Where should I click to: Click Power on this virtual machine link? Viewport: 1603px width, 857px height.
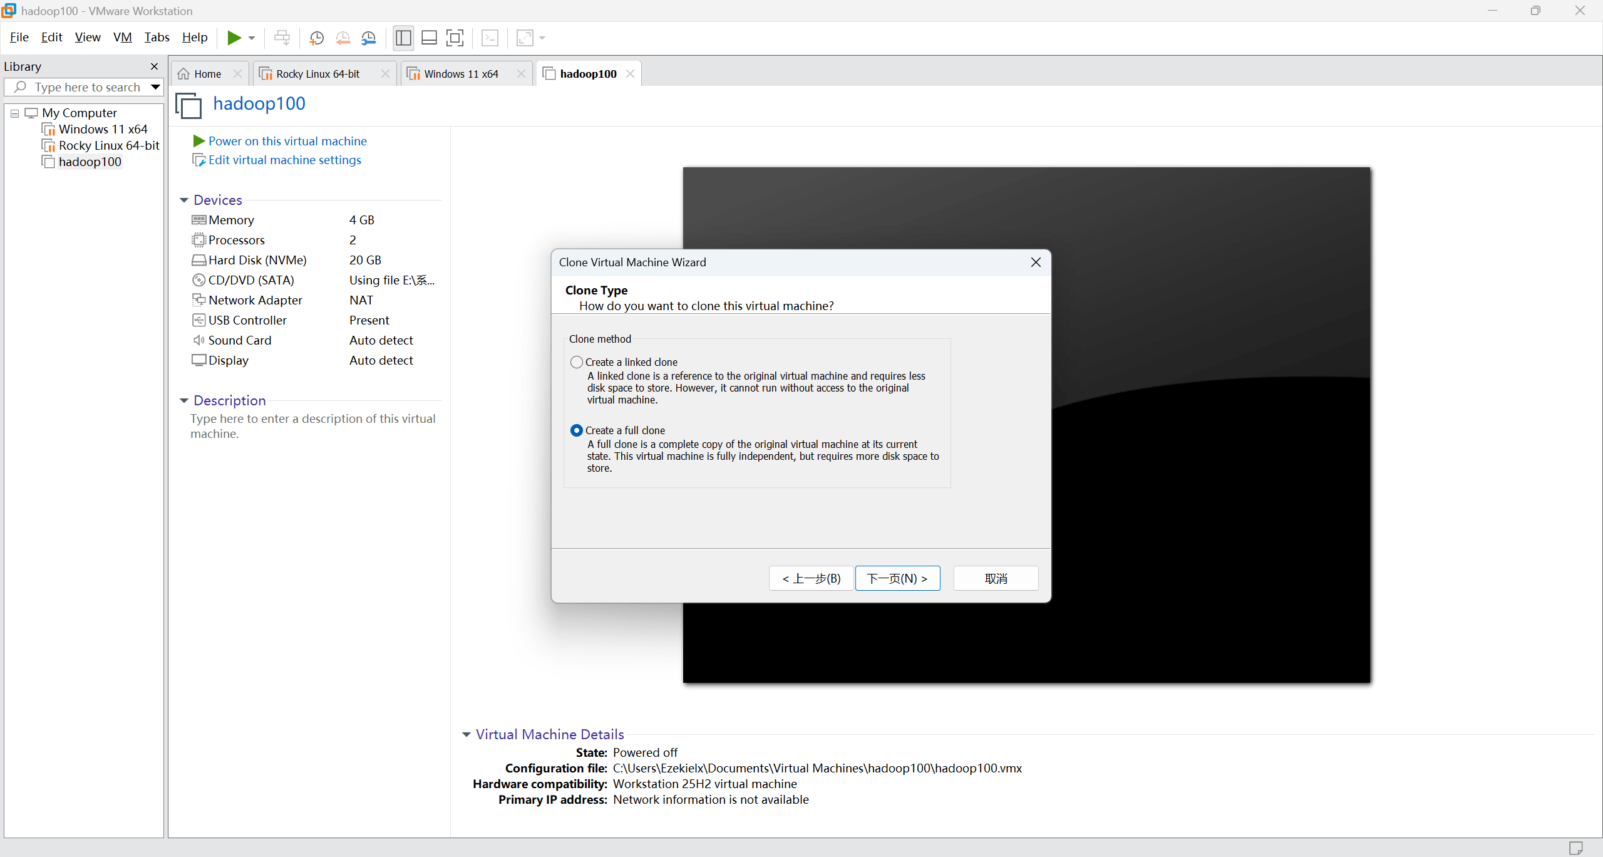(287, 141)
